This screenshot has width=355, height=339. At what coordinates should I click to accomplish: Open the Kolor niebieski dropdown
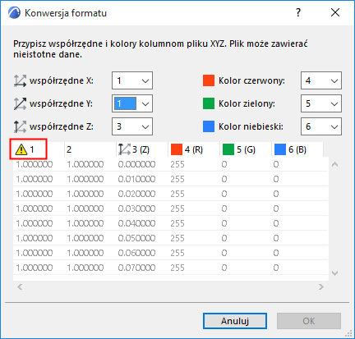321,126
